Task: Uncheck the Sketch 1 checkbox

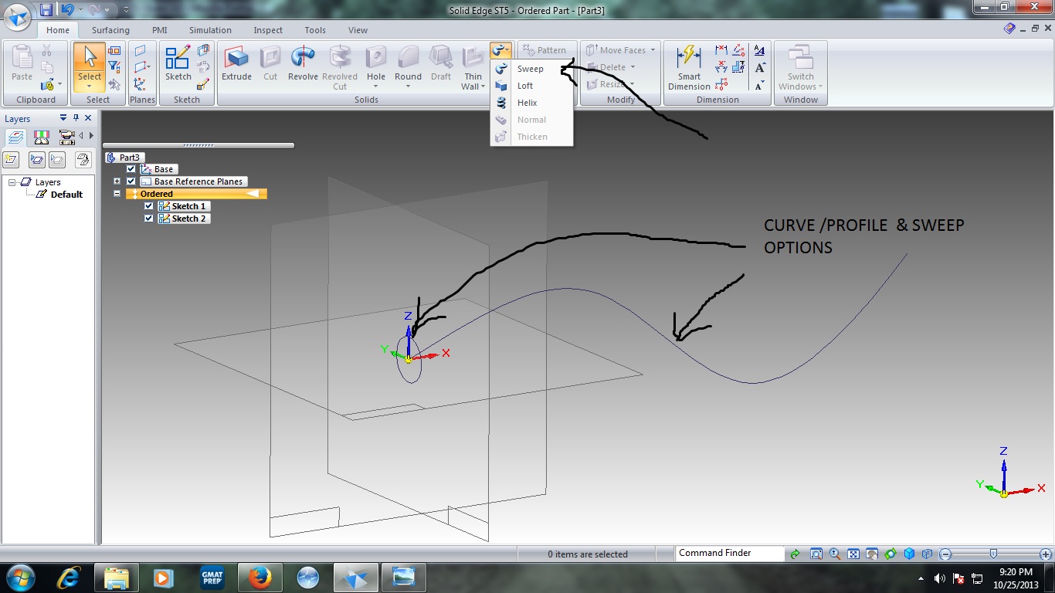Action: [x=149, y=206]
